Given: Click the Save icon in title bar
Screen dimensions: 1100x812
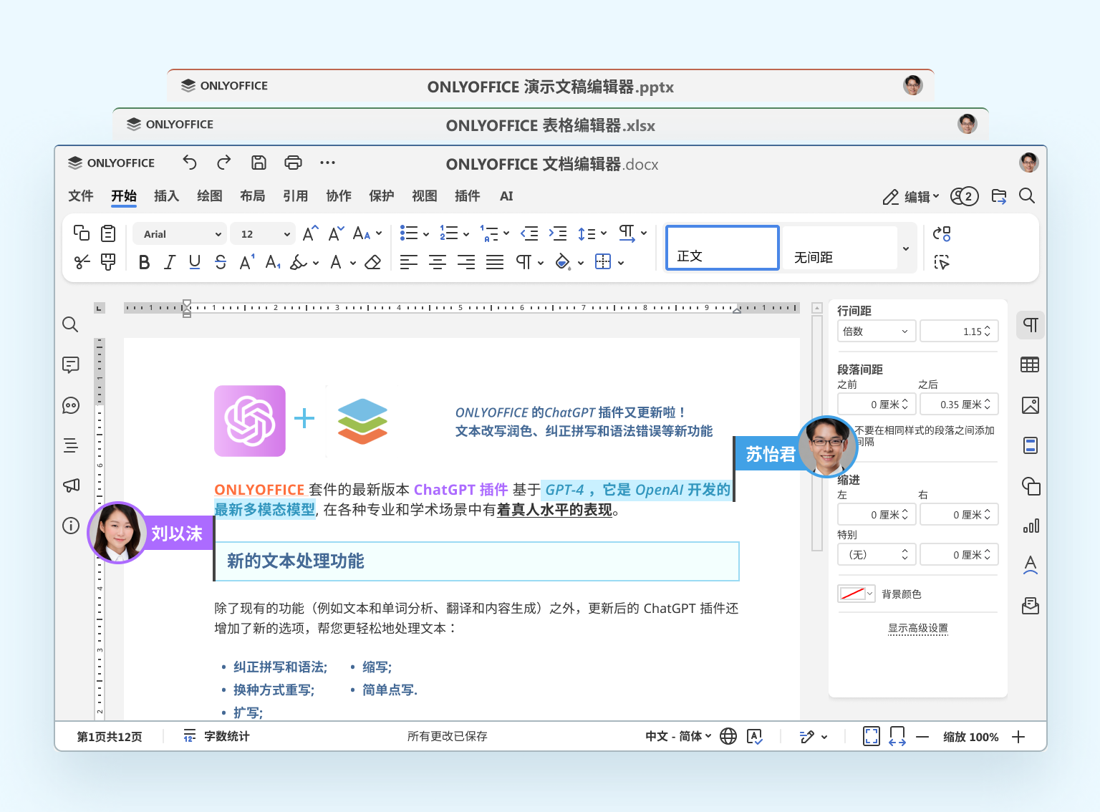Looking at the screenshot, I should (x=259, y=163).
